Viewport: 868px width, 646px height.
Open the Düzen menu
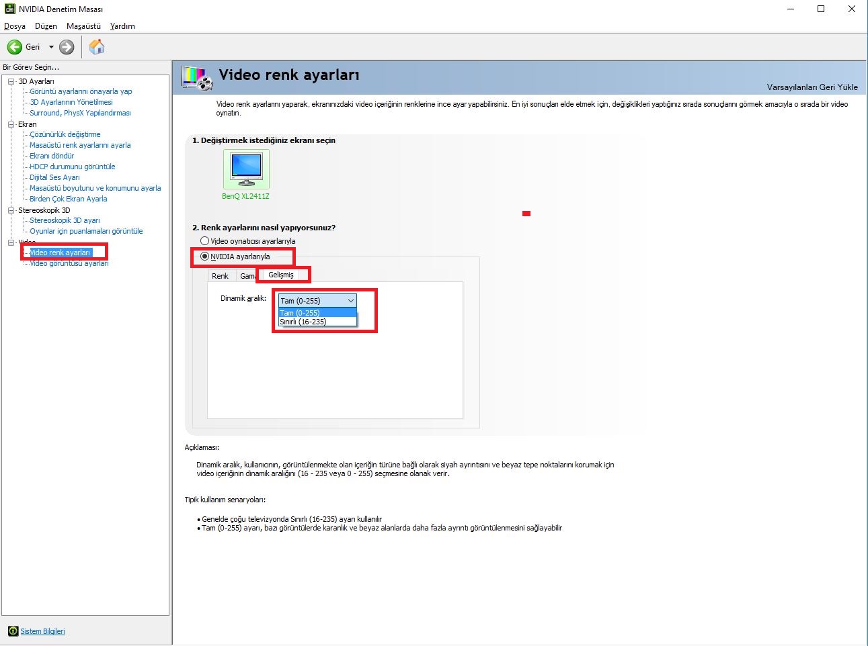[x=46, y=26]
